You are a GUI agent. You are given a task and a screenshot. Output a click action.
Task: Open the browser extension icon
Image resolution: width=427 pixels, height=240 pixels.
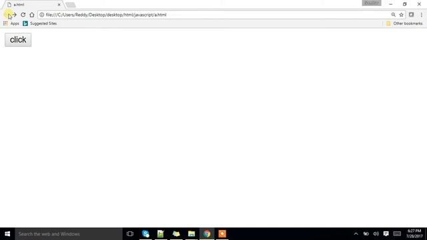pyautogui.click(x=411, y=15)
